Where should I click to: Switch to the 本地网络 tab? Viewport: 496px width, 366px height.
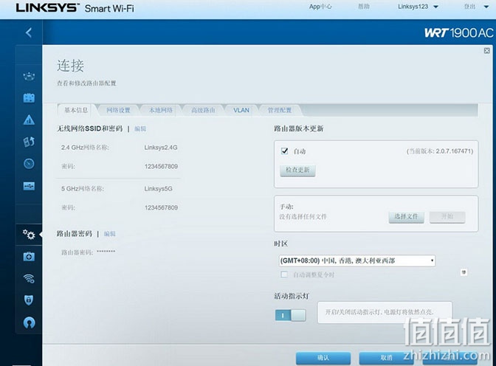coord(160,110)
